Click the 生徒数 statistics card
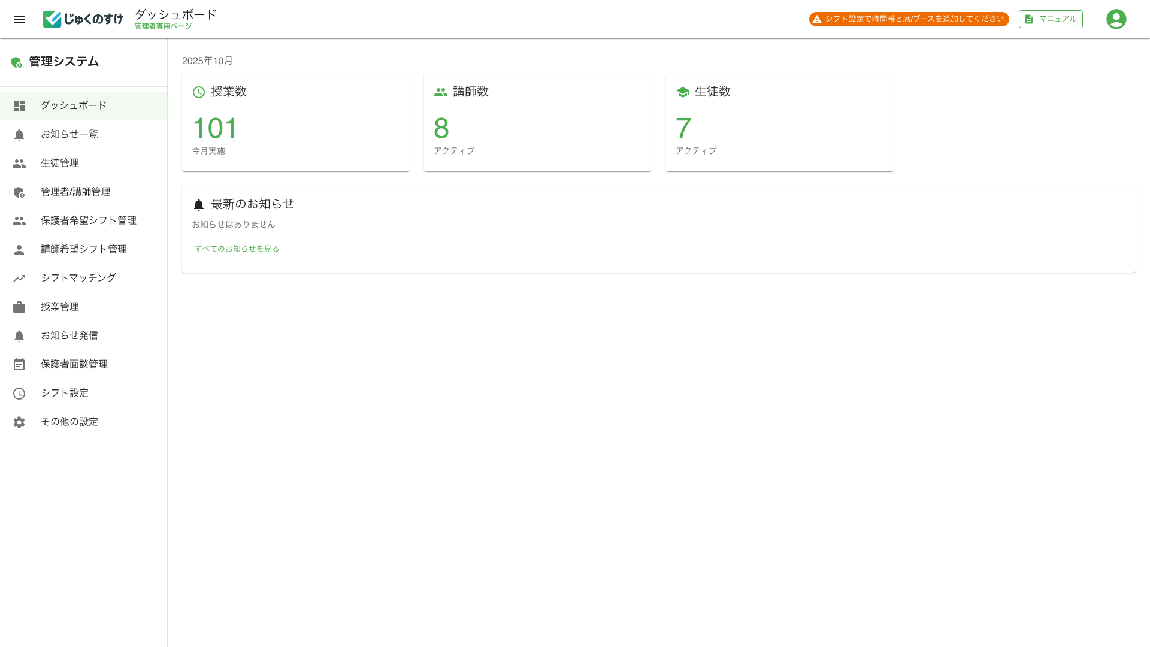 pos(779,122)
